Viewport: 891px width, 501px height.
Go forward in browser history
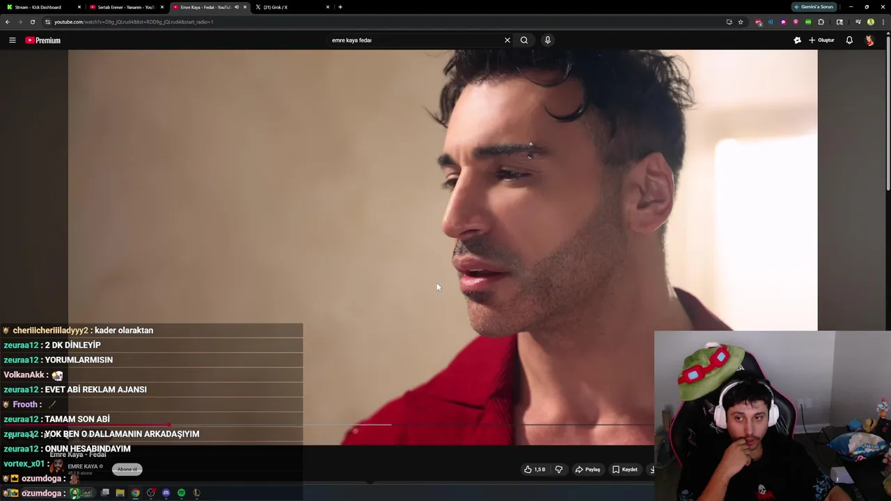pyautogui.click(x=19, y=22)
